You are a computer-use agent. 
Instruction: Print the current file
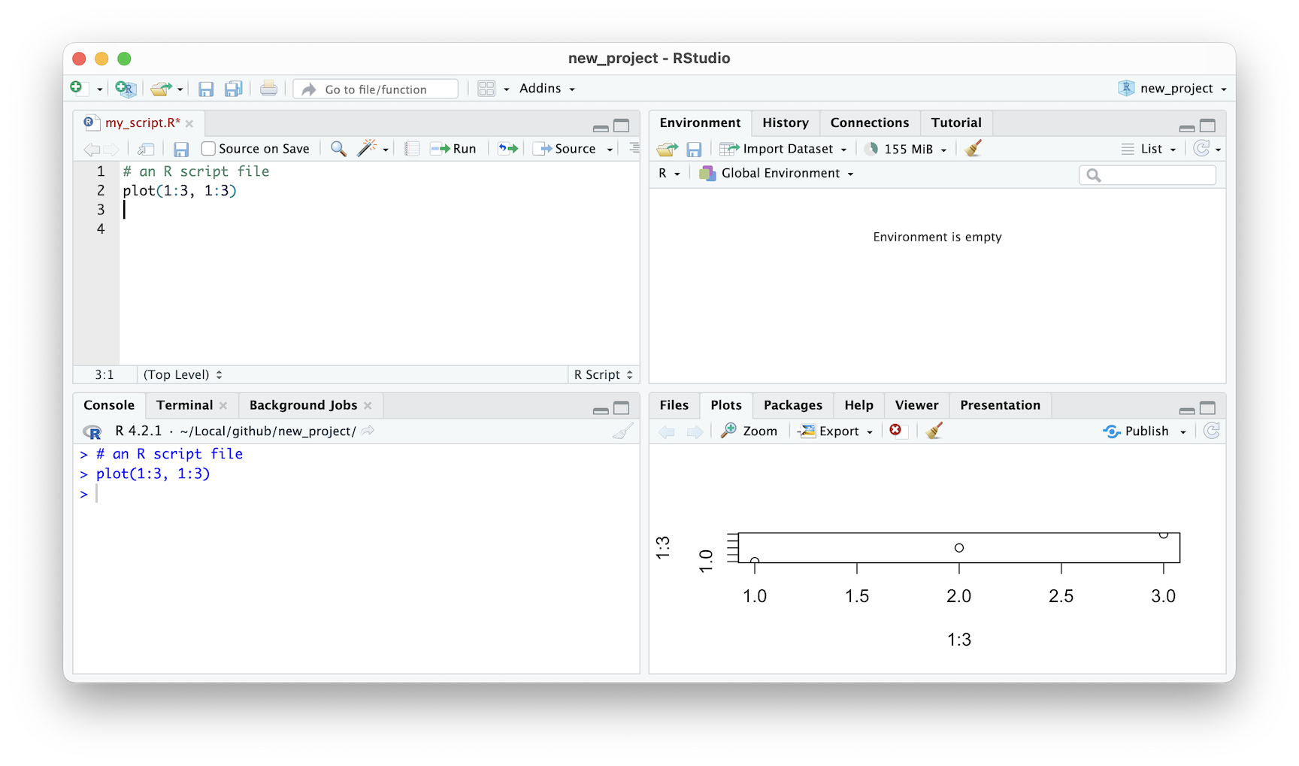pyautogui.click(x=268, y=89)
